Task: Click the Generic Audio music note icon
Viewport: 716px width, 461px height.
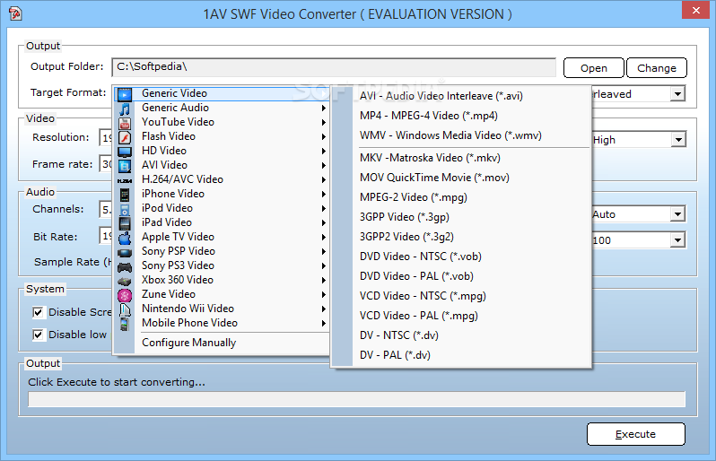Action: coord(125,109)
